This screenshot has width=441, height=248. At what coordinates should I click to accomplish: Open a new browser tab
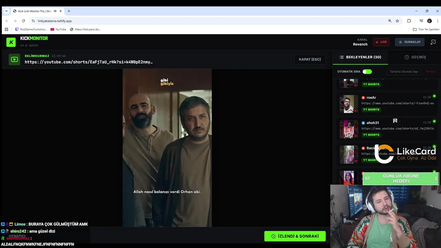pyautogui.click(x=69, y=11)
